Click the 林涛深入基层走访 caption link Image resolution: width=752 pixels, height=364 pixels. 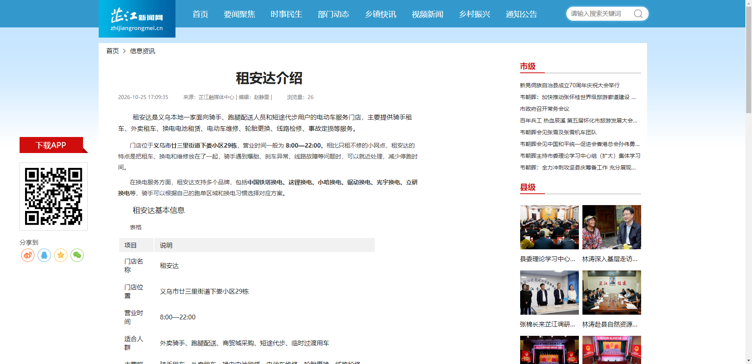click(x=610, y=259)
